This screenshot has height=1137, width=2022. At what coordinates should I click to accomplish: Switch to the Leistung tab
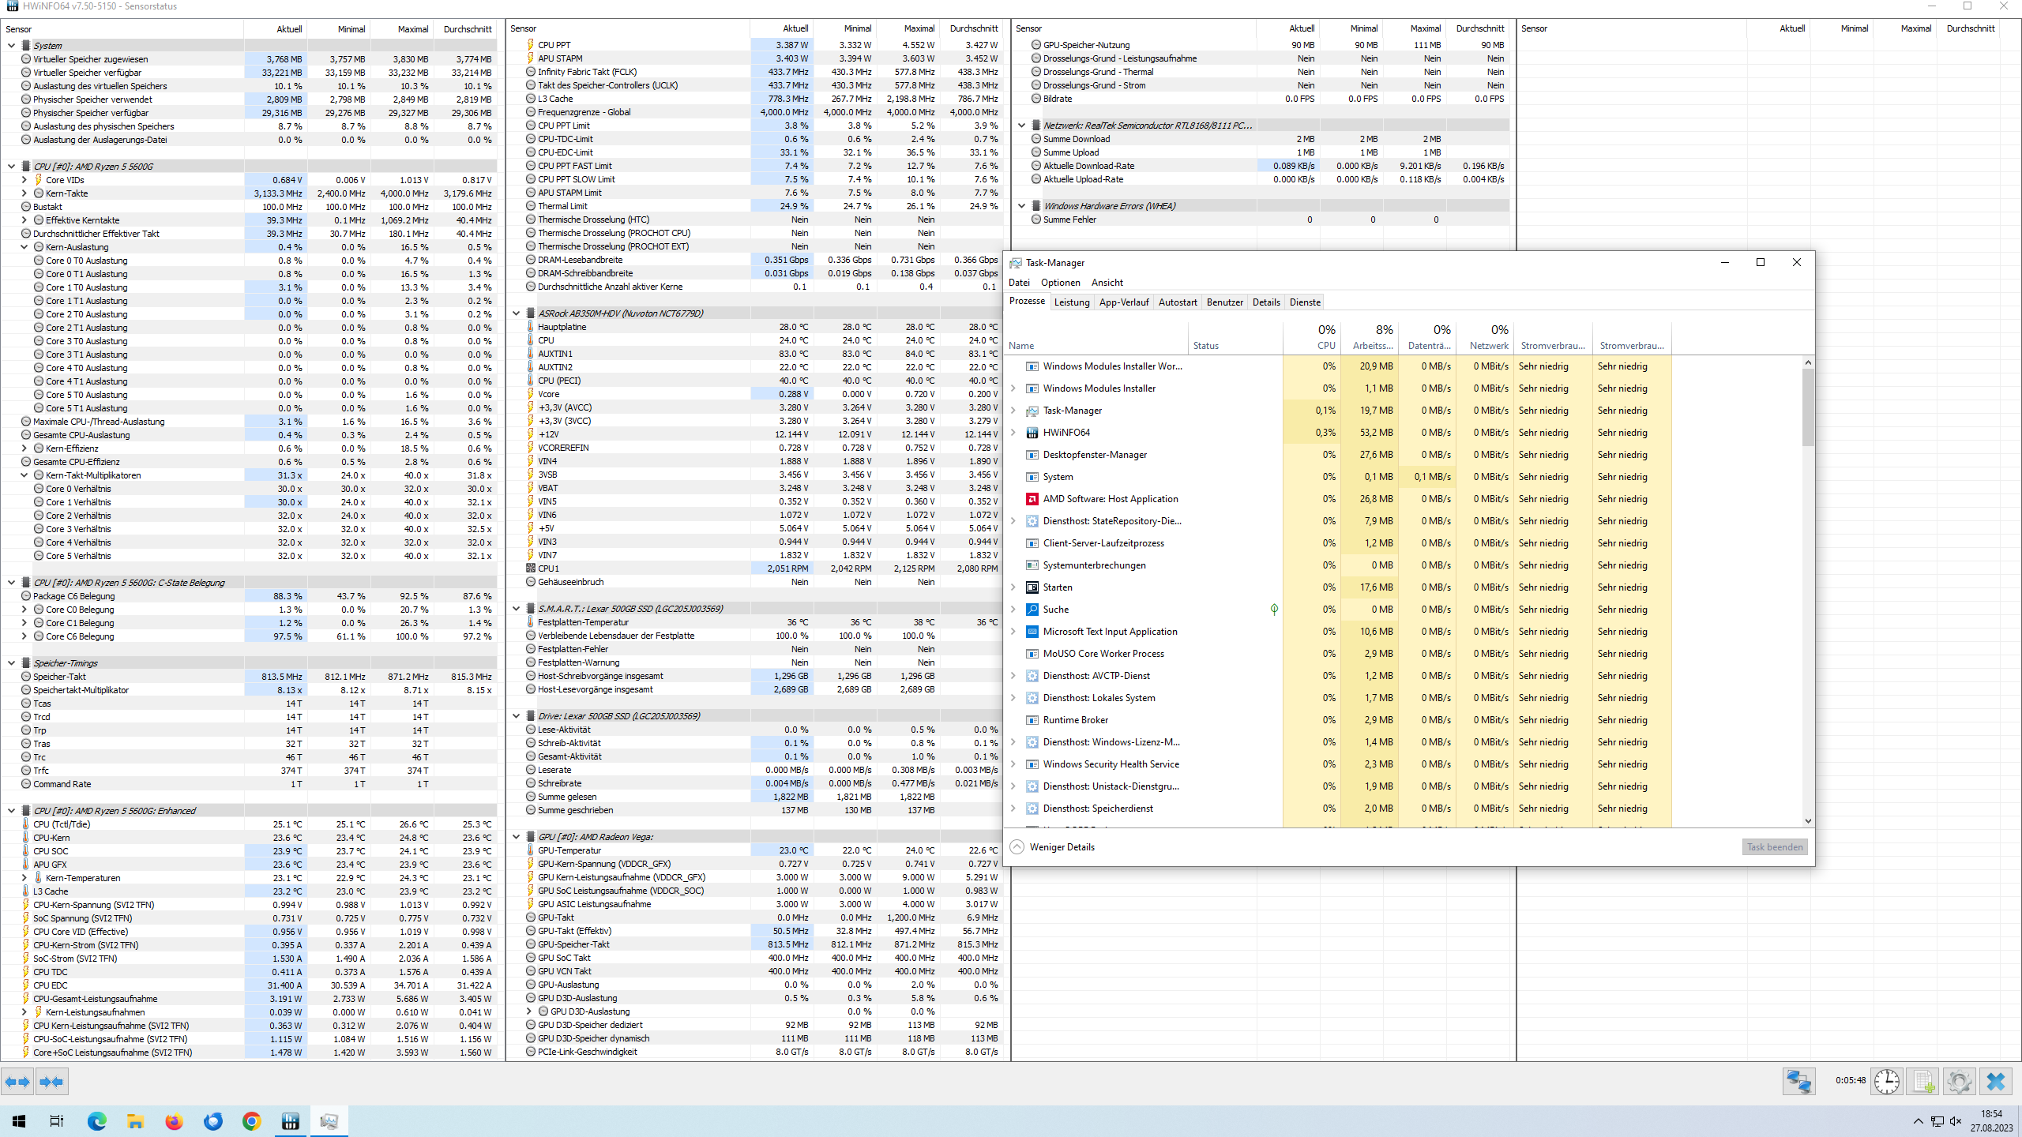coord(1072,302)
